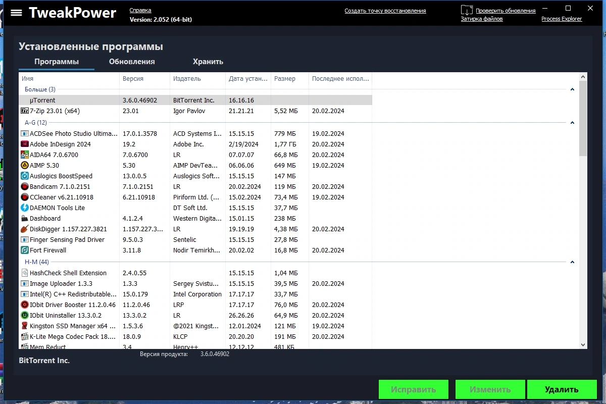Switch to the Обновления tab
The height and width of the screenshot is (404, 606).
point(132,62)
